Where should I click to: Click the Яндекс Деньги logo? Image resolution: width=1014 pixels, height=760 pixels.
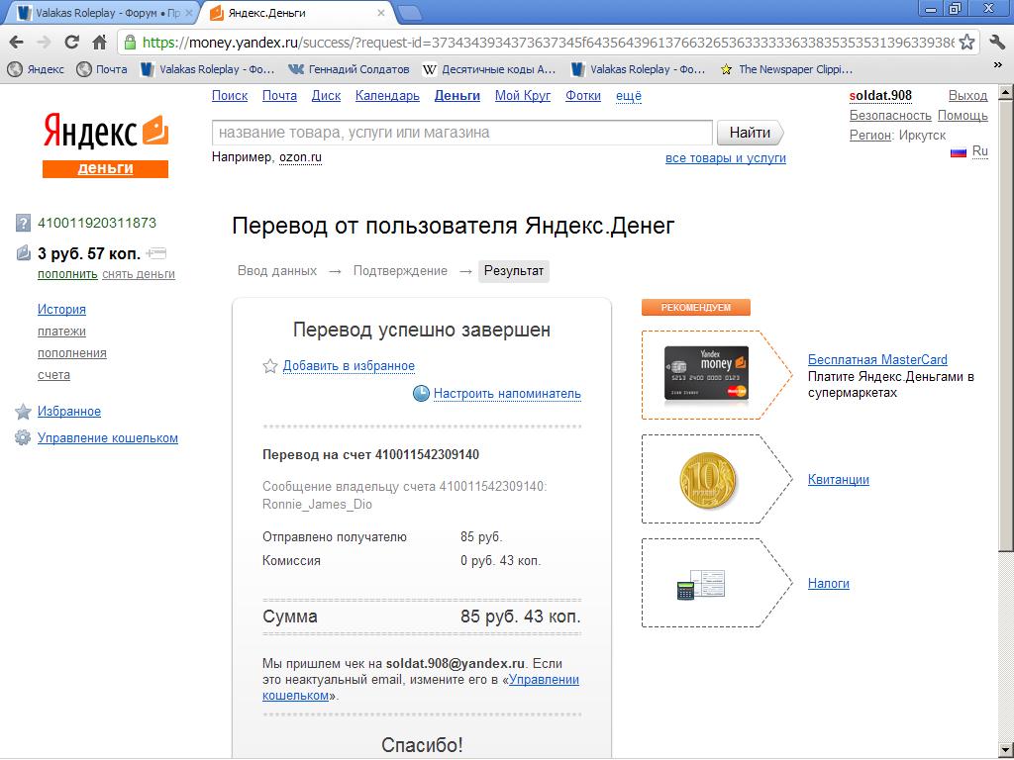[x=105, y=131]
